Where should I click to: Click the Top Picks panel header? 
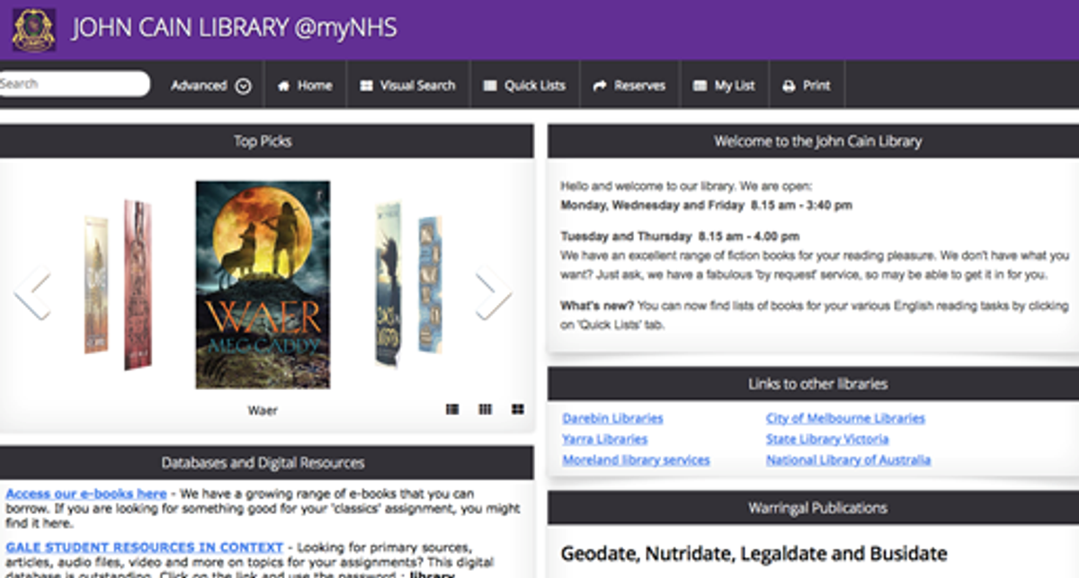(x=266, y=141)
